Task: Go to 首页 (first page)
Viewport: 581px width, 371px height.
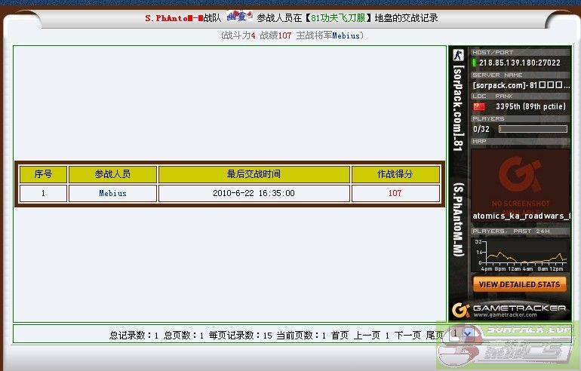Action: coord(340,336)
